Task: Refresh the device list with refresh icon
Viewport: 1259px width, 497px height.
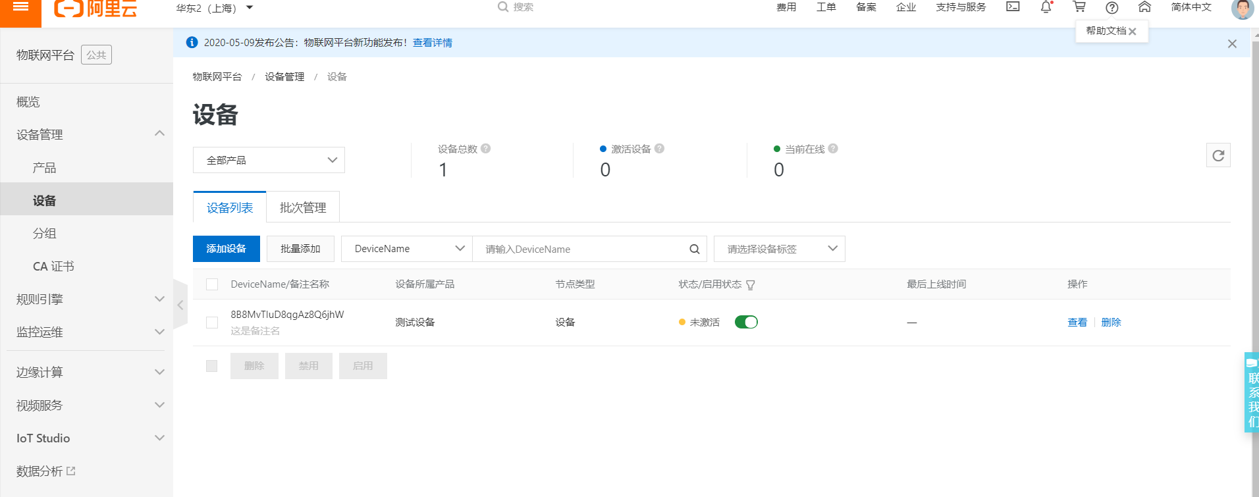Action: [1218, 155]
